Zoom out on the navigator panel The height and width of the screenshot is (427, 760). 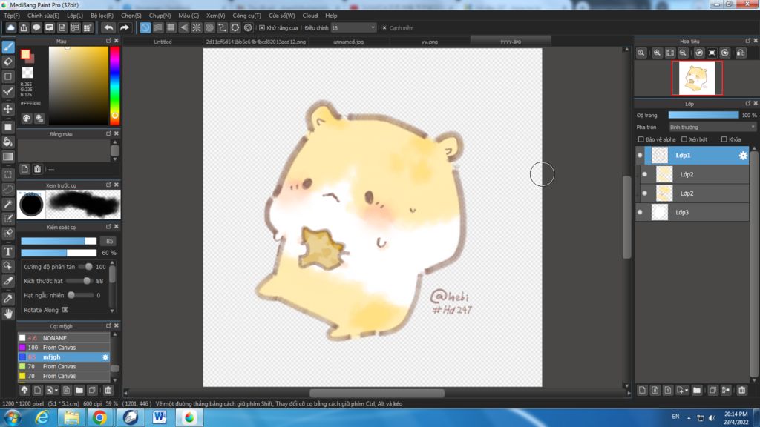pyautogui.click(x=683, y=53)
